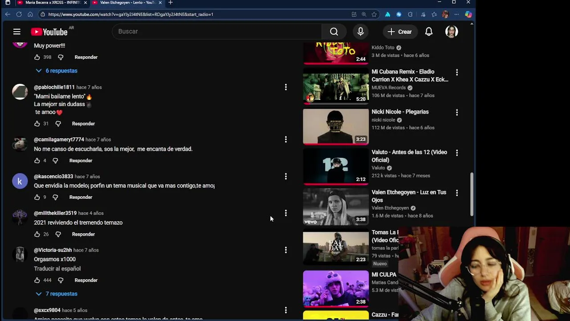Reply to @pablochille1811's comment
The image size is (570, 321).
click(83, 123)
